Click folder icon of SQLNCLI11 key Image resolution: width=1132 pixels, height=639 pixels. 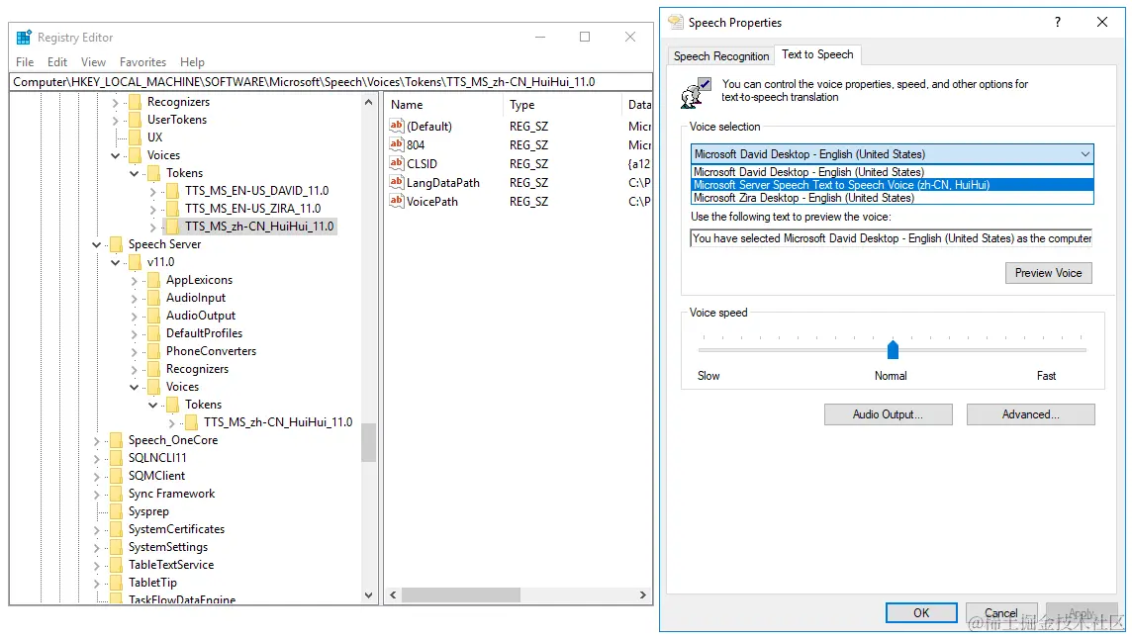[116, 458]
